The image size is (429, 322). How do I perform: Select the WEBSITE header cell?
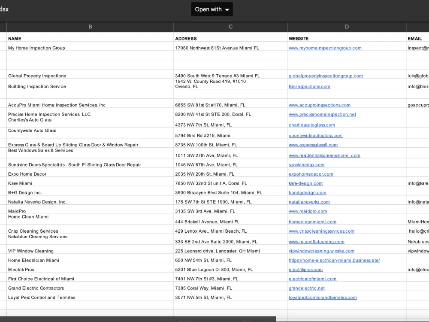pos(347,37)
